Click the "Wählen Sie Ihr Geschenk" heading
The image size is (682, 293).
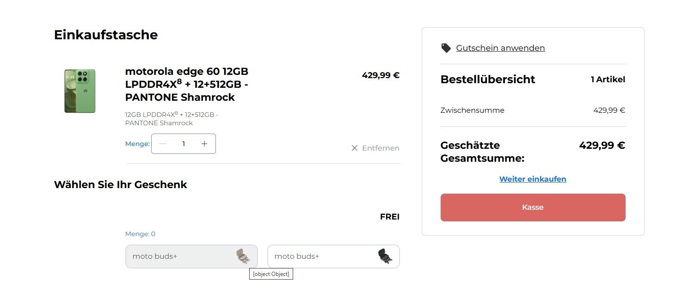121,185
